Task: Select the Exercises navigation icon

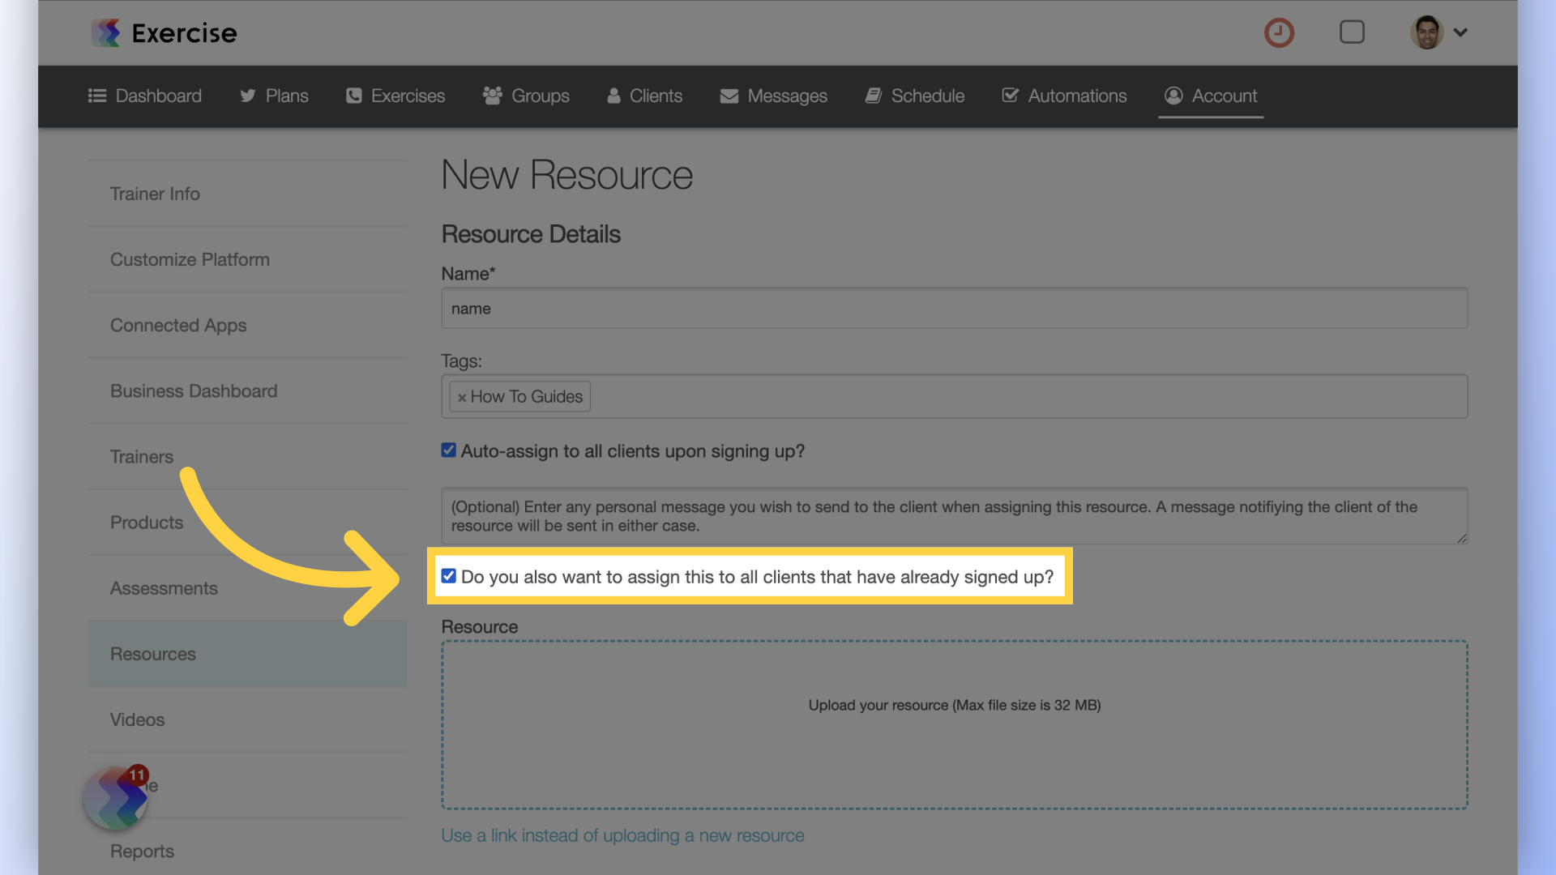Action: coord(354,96)
